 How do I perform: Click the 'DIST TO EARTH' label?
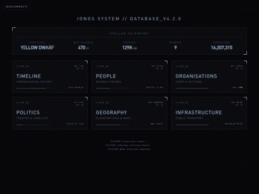pos(83,43)
